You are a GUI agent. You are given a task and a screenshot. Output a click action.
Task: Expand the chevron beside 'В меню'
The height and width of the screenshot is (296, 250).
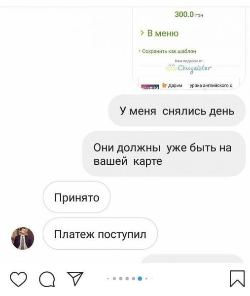click(142, 33)
